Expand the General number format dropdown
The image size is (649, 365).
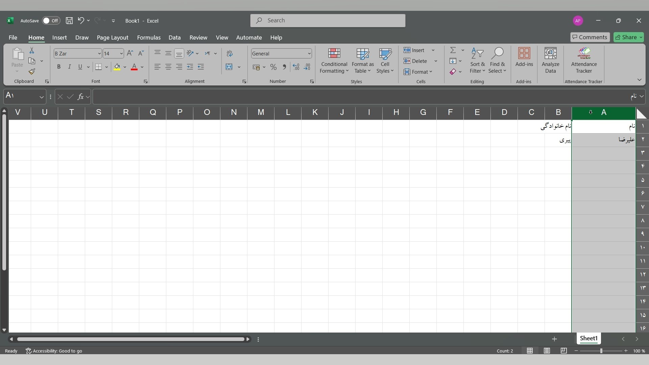[x=309, y=54]
